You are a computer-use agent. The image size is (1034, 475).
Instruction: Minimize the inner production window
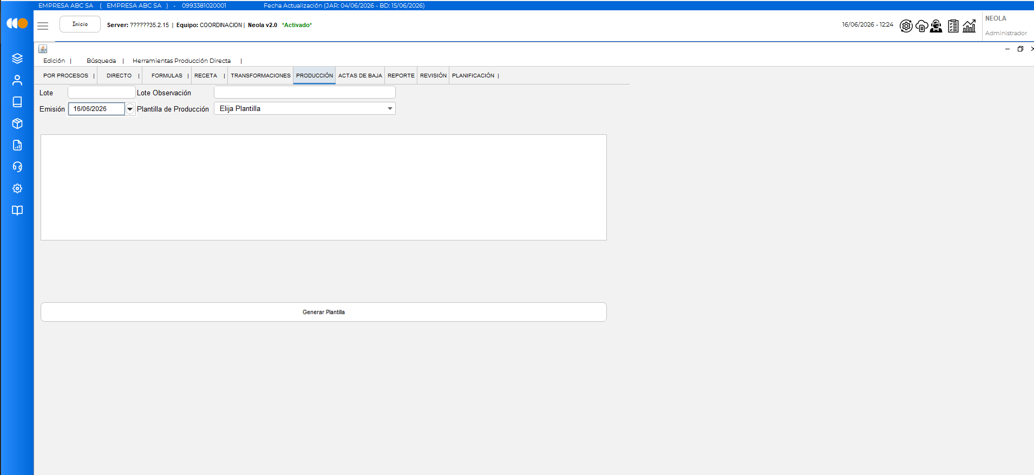[x=1007, y=49]
